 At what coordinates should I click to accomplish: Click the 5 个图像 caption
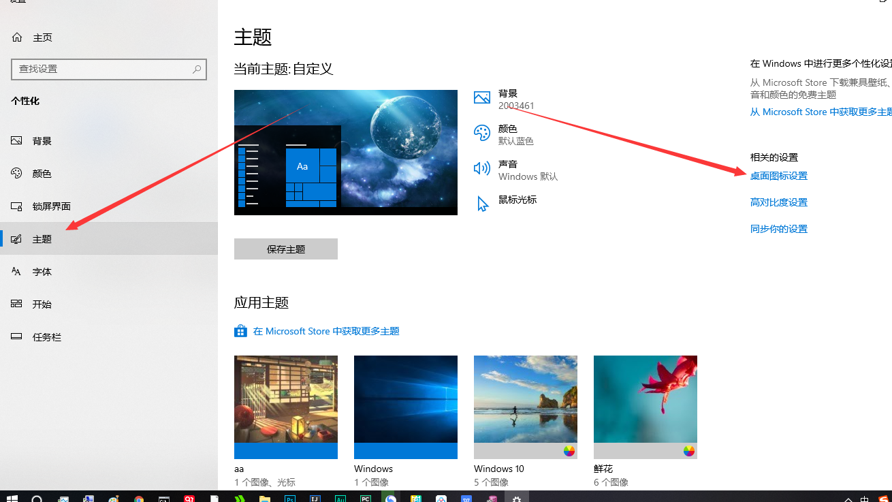pyautogui.click(x=492, y=482)
